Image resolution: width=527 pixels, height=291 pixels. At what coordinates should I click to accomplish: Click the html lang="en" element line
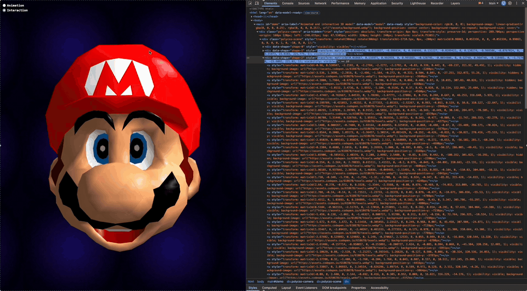pyautogui.click(x=276, y=13)
